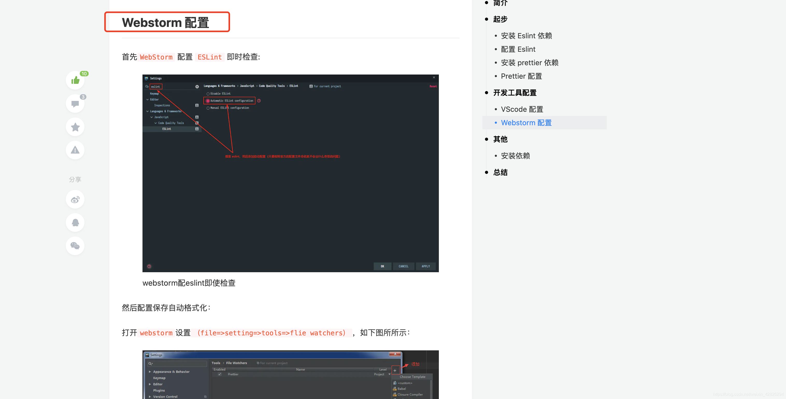Click 安装依赖 under 其他

point(515,156)
